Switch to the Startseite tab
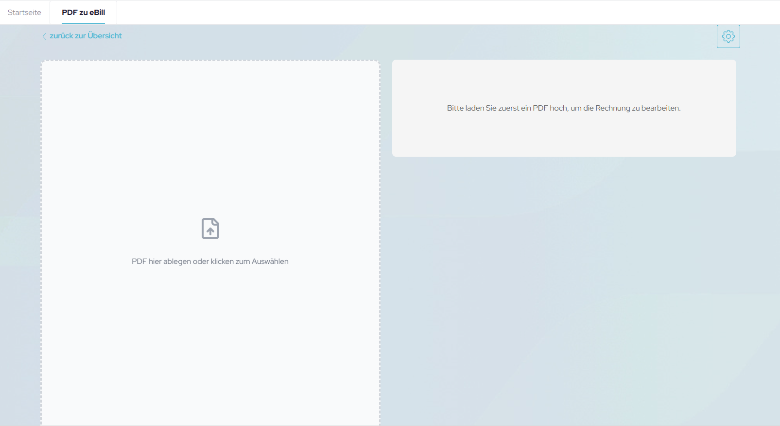This screenshot has height=426, width=780. click(x=24, y=13)
